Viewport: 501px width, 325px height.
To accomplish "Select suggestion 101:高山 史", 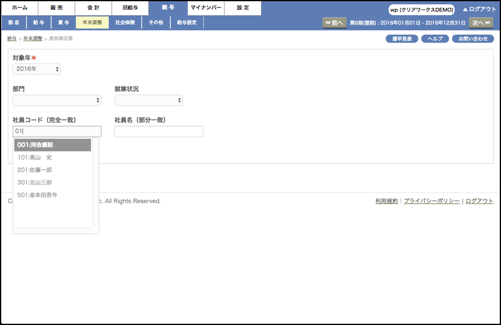I will (x=53, y=157).
